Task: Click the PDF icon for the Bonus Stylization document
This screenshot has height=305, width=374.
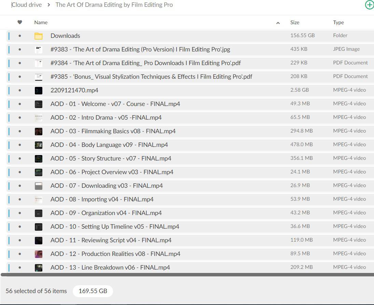Action: tap(38, 76)
